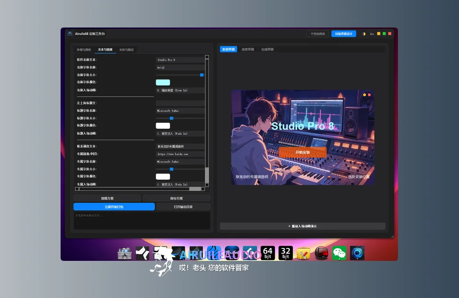Click the 专属字体大小 slider handle

172,169
